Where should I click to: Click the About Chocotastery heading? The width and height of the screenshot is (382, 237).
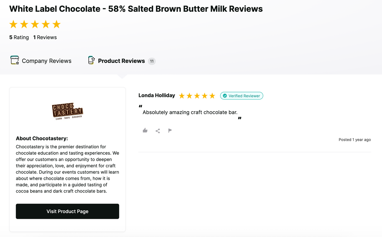click(42, 138)
